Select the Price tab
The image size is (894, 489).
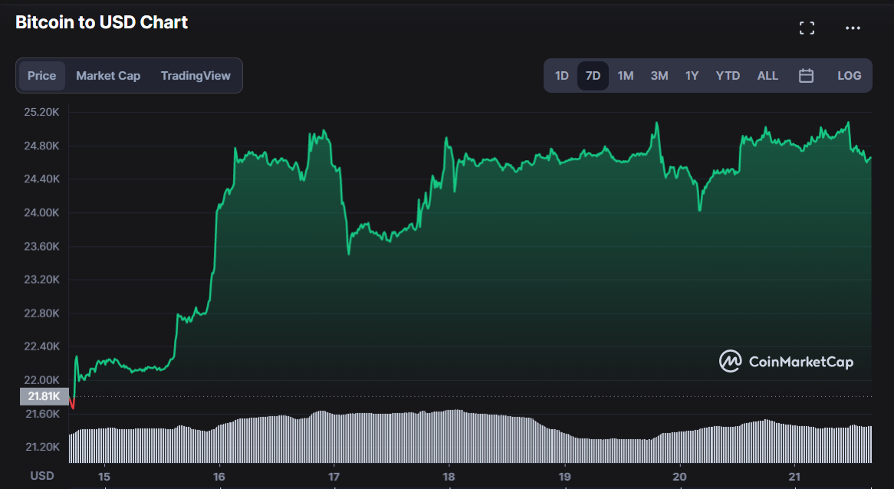41,75
